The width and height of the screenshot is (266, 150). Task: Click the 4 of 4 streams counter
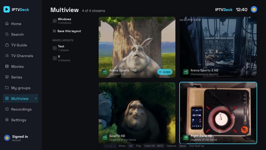click(x=93, y=11)
